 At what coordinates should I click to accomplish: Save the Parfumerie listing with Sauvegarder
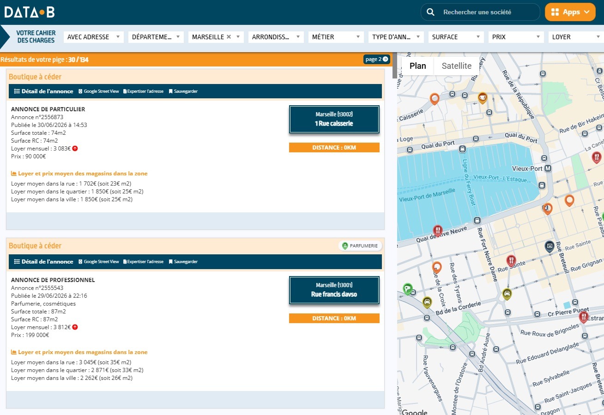183,262
